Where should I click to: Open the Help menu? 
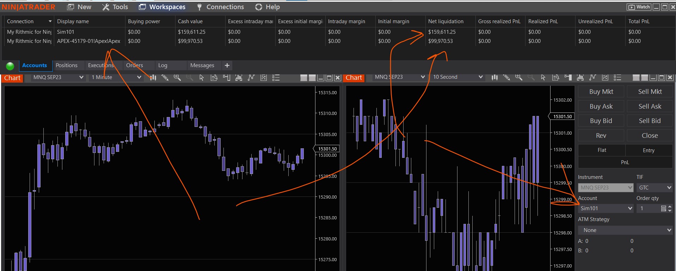point(267,7)
